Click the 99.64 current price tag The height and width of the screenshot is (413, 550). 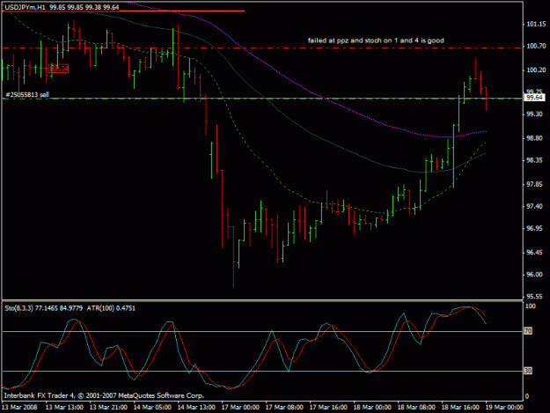534,98
